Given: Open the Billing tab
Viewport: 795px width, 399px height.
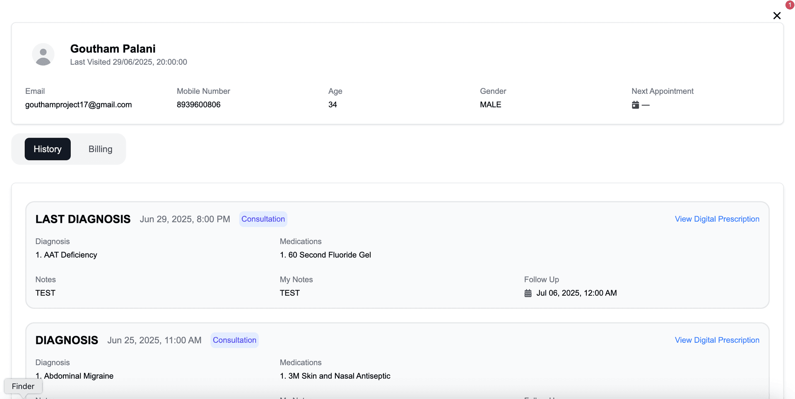Looking at the screenshot, I should 100,149.
